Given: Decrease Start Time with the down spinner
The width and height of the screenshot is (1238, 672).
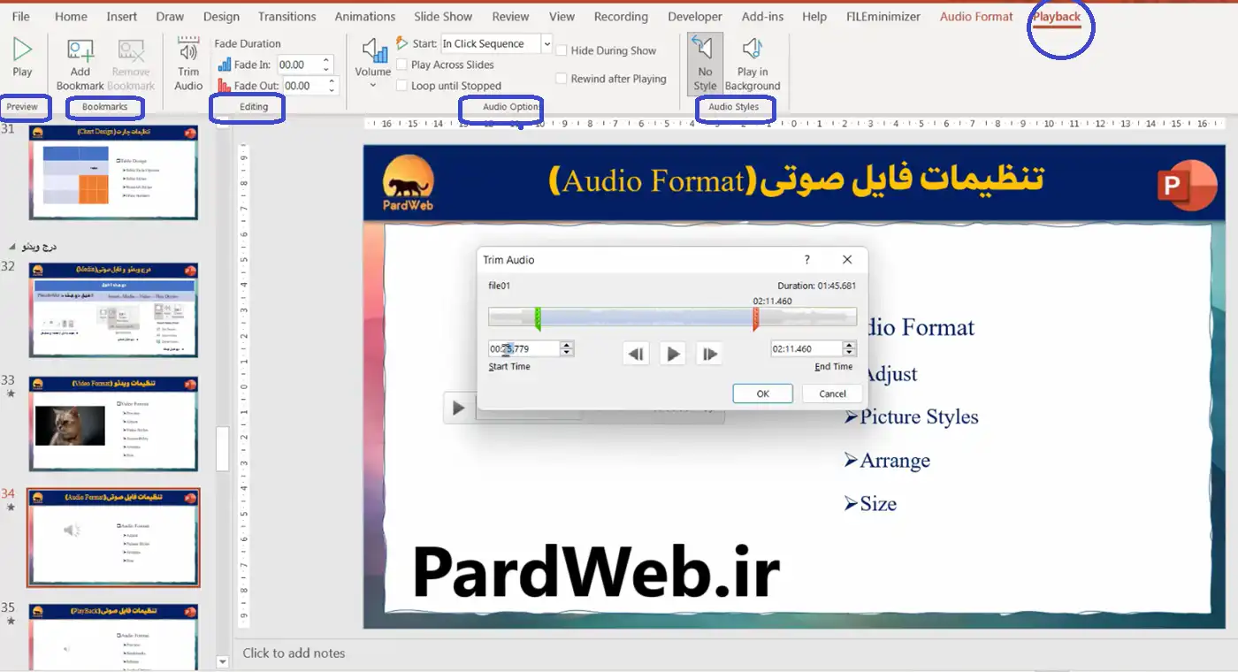Looking at the screenshot, I should tap(567, 353).
